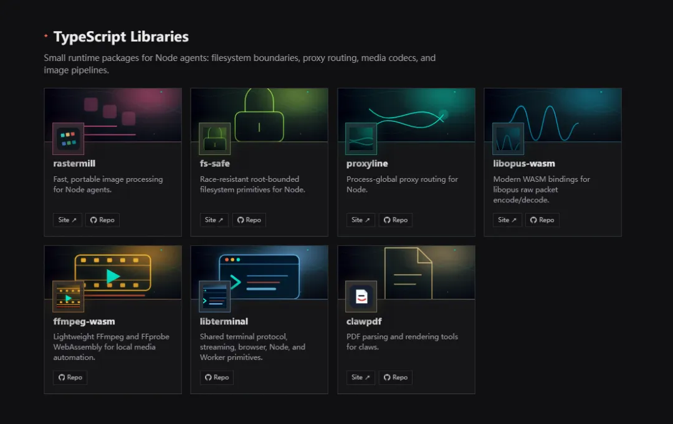Visit the clawpdf Site link

(361, 377)
